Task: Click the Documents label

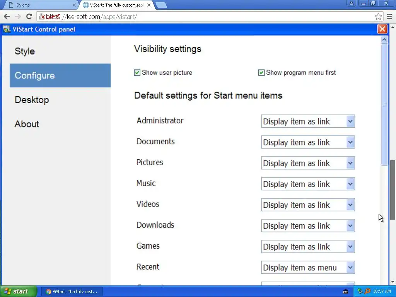Action: (155, 142)
